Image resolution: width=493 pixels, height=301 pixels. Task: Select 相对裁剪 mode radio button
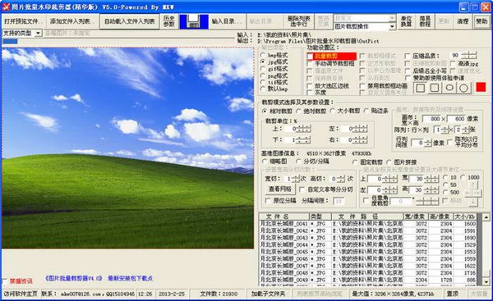[x=265, y=111]
